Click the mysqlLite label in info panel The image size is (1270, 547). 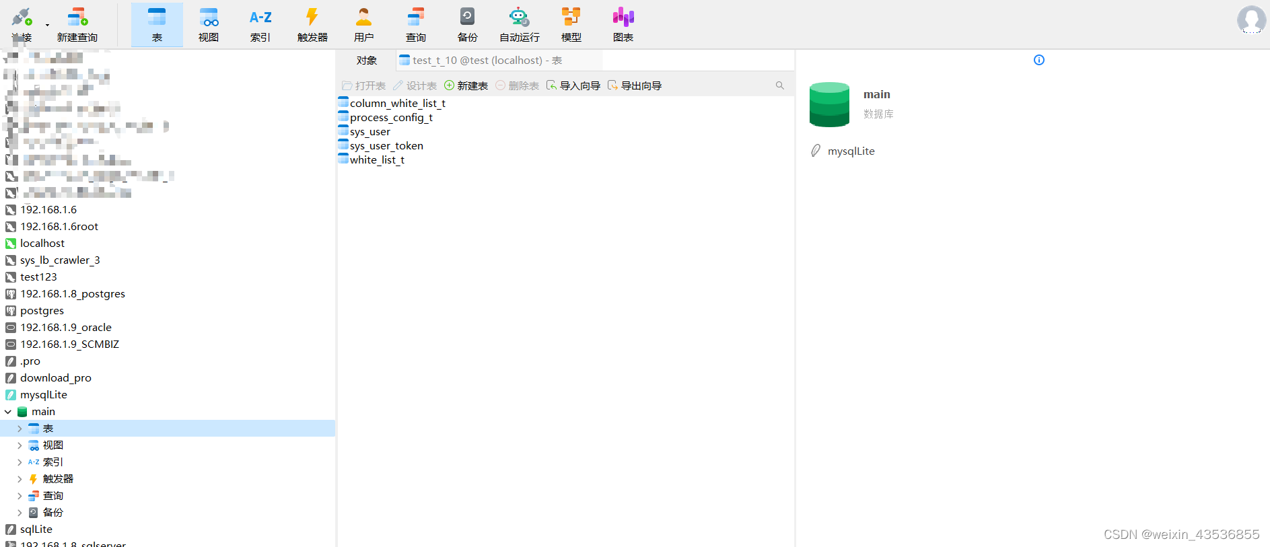851,151
